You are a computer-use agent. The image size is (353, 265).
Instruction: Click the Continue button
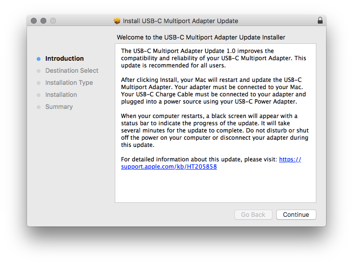pyautogui.click(x=296, y=214)
